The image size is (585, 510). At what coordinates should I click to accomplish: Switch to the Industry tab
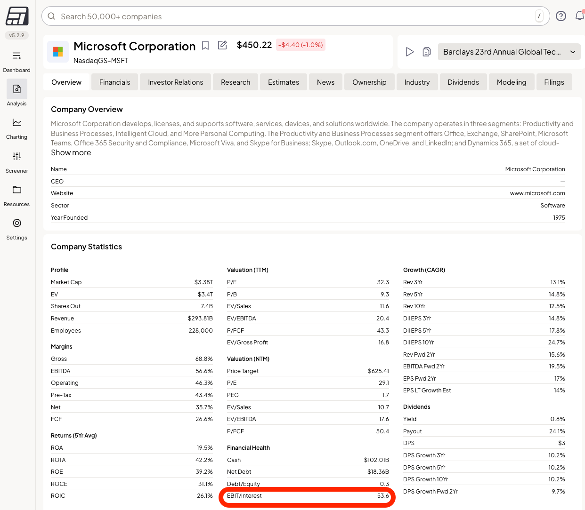pos(417,82)
